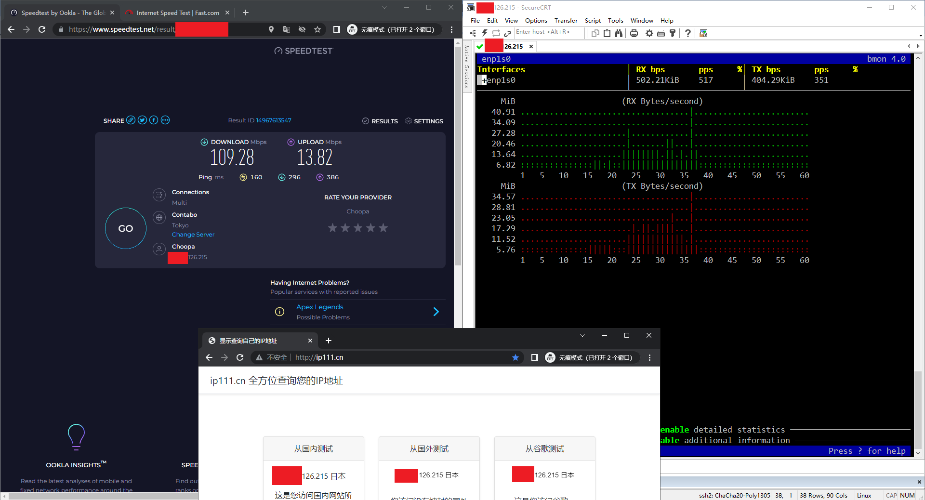Rate provider Choopa five stars
This screenshot has width=925, height=500.
383,228
